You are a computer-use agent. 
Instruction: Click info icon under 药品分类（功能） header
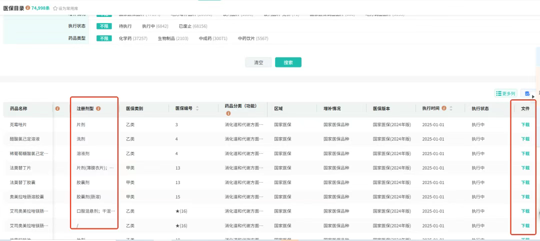pos(228,113)
